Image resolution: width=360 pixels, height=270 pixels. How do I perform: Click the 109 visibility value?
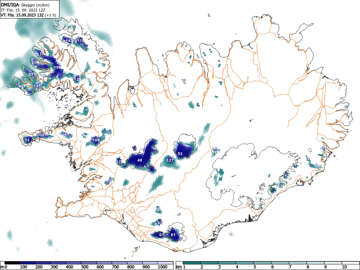96,140
